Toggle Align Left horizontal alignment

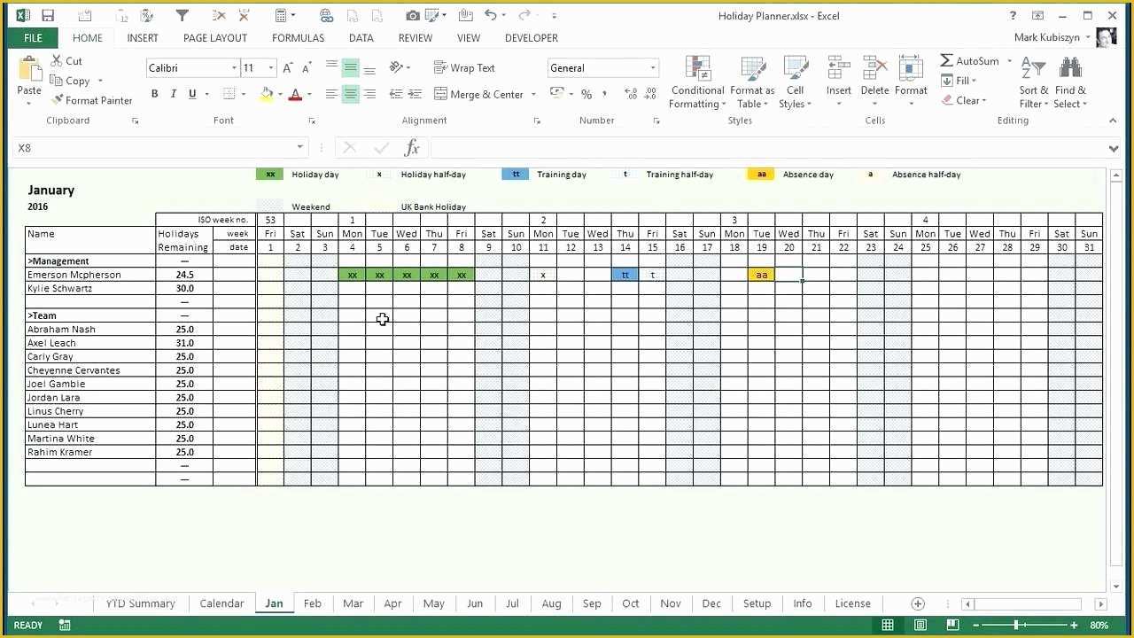[331, 94]
